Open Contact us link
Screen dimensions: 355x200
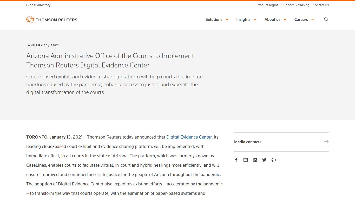(320, 5)
